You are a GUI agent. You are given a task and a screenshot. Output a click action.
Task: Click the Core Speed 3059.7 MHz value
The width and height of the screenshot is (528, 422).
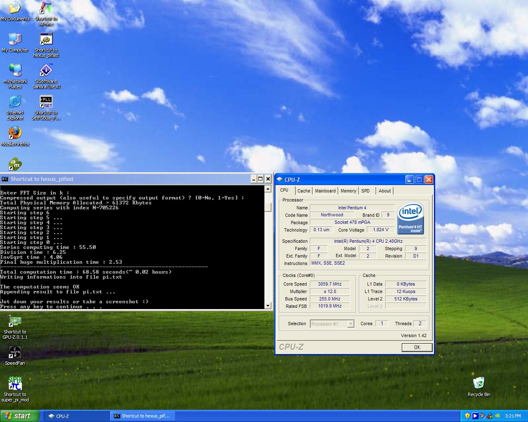(x=330, y=284)
